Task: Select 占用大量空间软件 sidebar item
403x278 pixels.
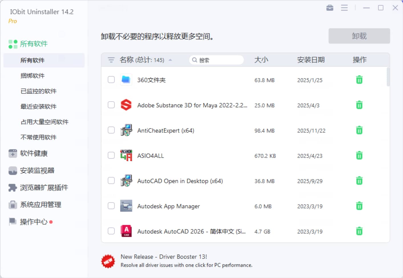Action: tap(44, 122)
